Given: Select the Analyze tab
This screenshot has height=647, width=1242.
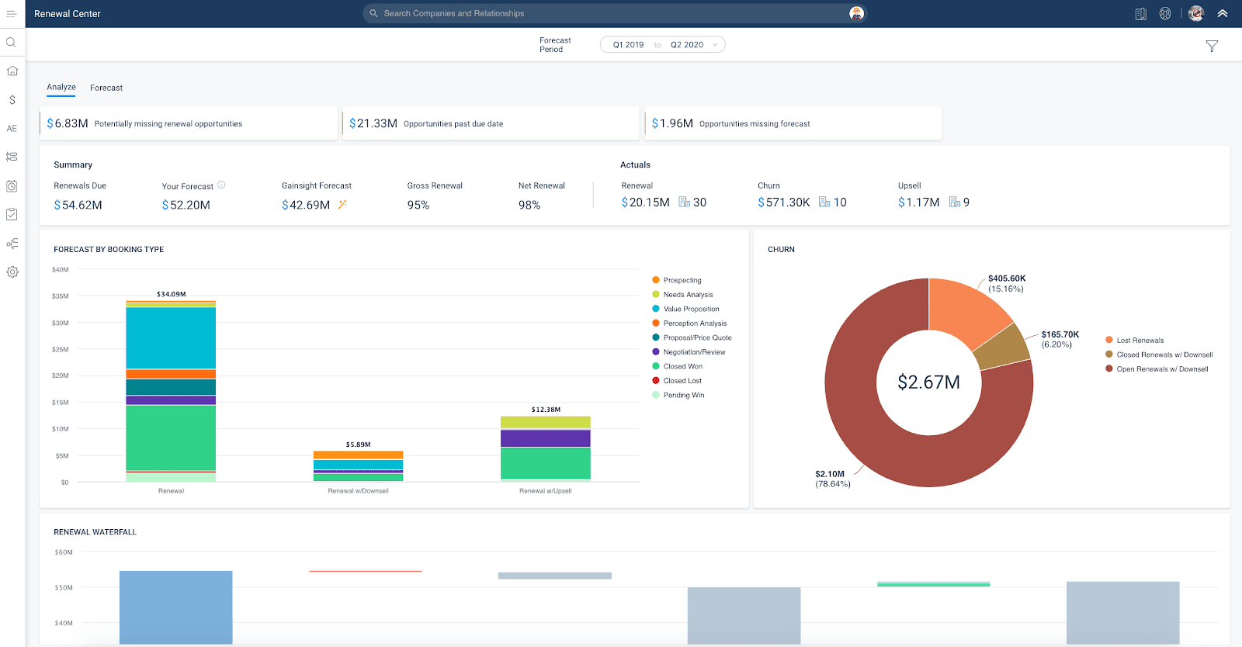Looking at the screenshot, I should [61, 87].
